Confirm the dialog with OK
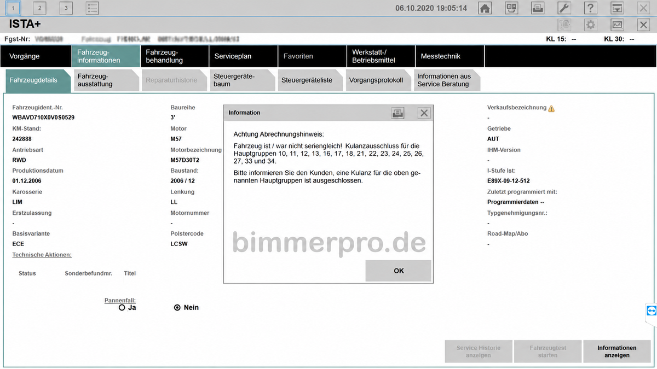 tap(399, 271)
